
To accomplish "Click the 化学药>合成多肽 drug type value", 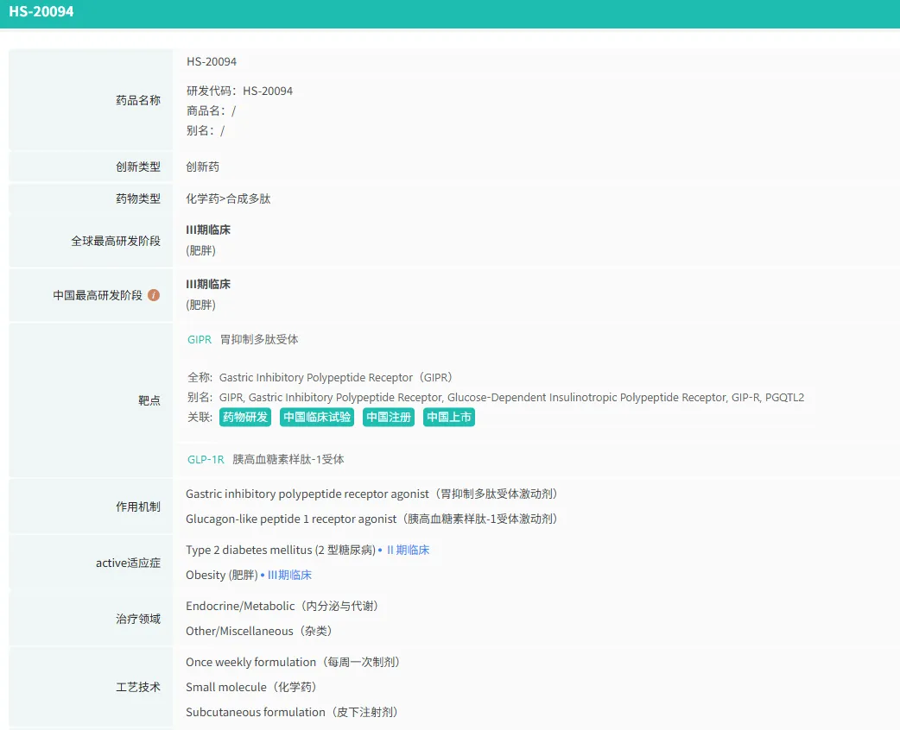I will 228,199.
